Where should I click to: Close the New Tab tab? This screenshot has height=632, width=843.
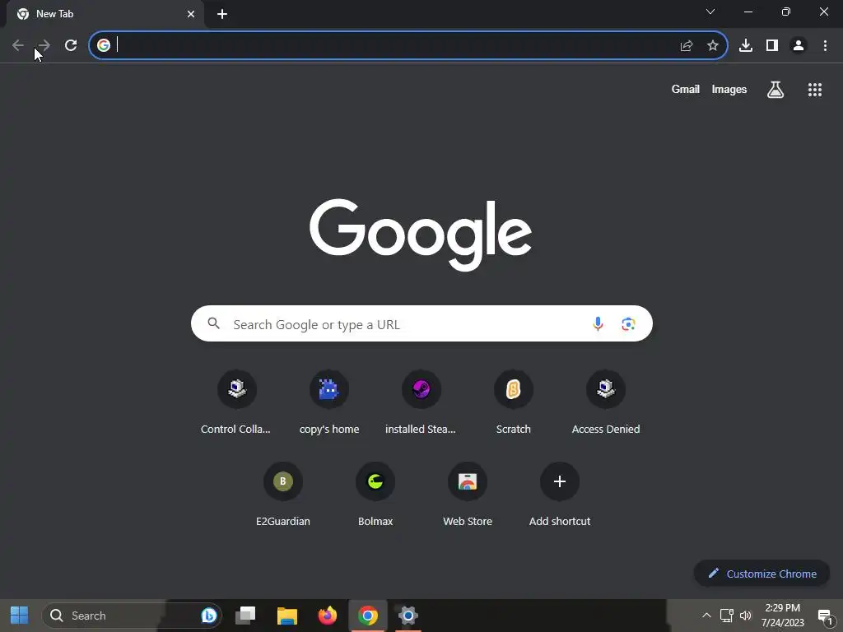191,14
